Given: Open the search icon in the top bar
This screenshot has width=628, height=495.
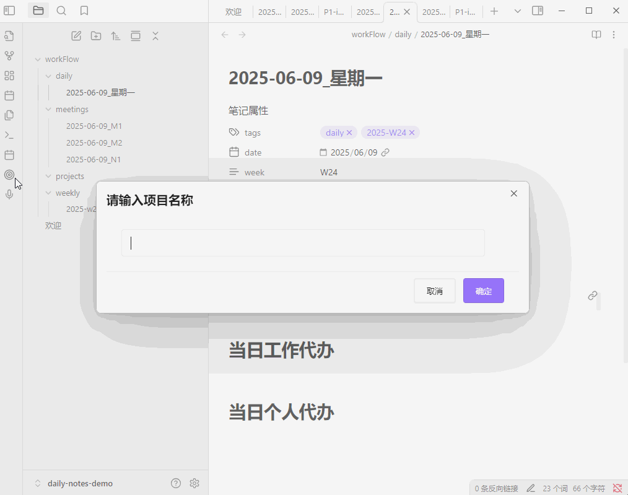Looking at the screenshot, I should click(61, 11).
